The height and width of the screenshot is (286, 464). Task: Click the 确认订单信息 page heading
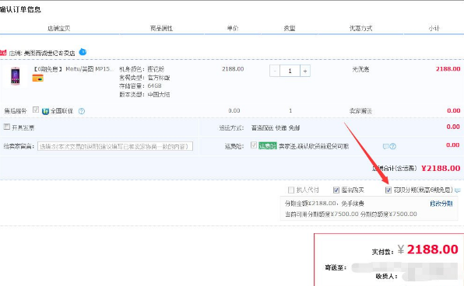pyautogui.click(x=20, y=10)
